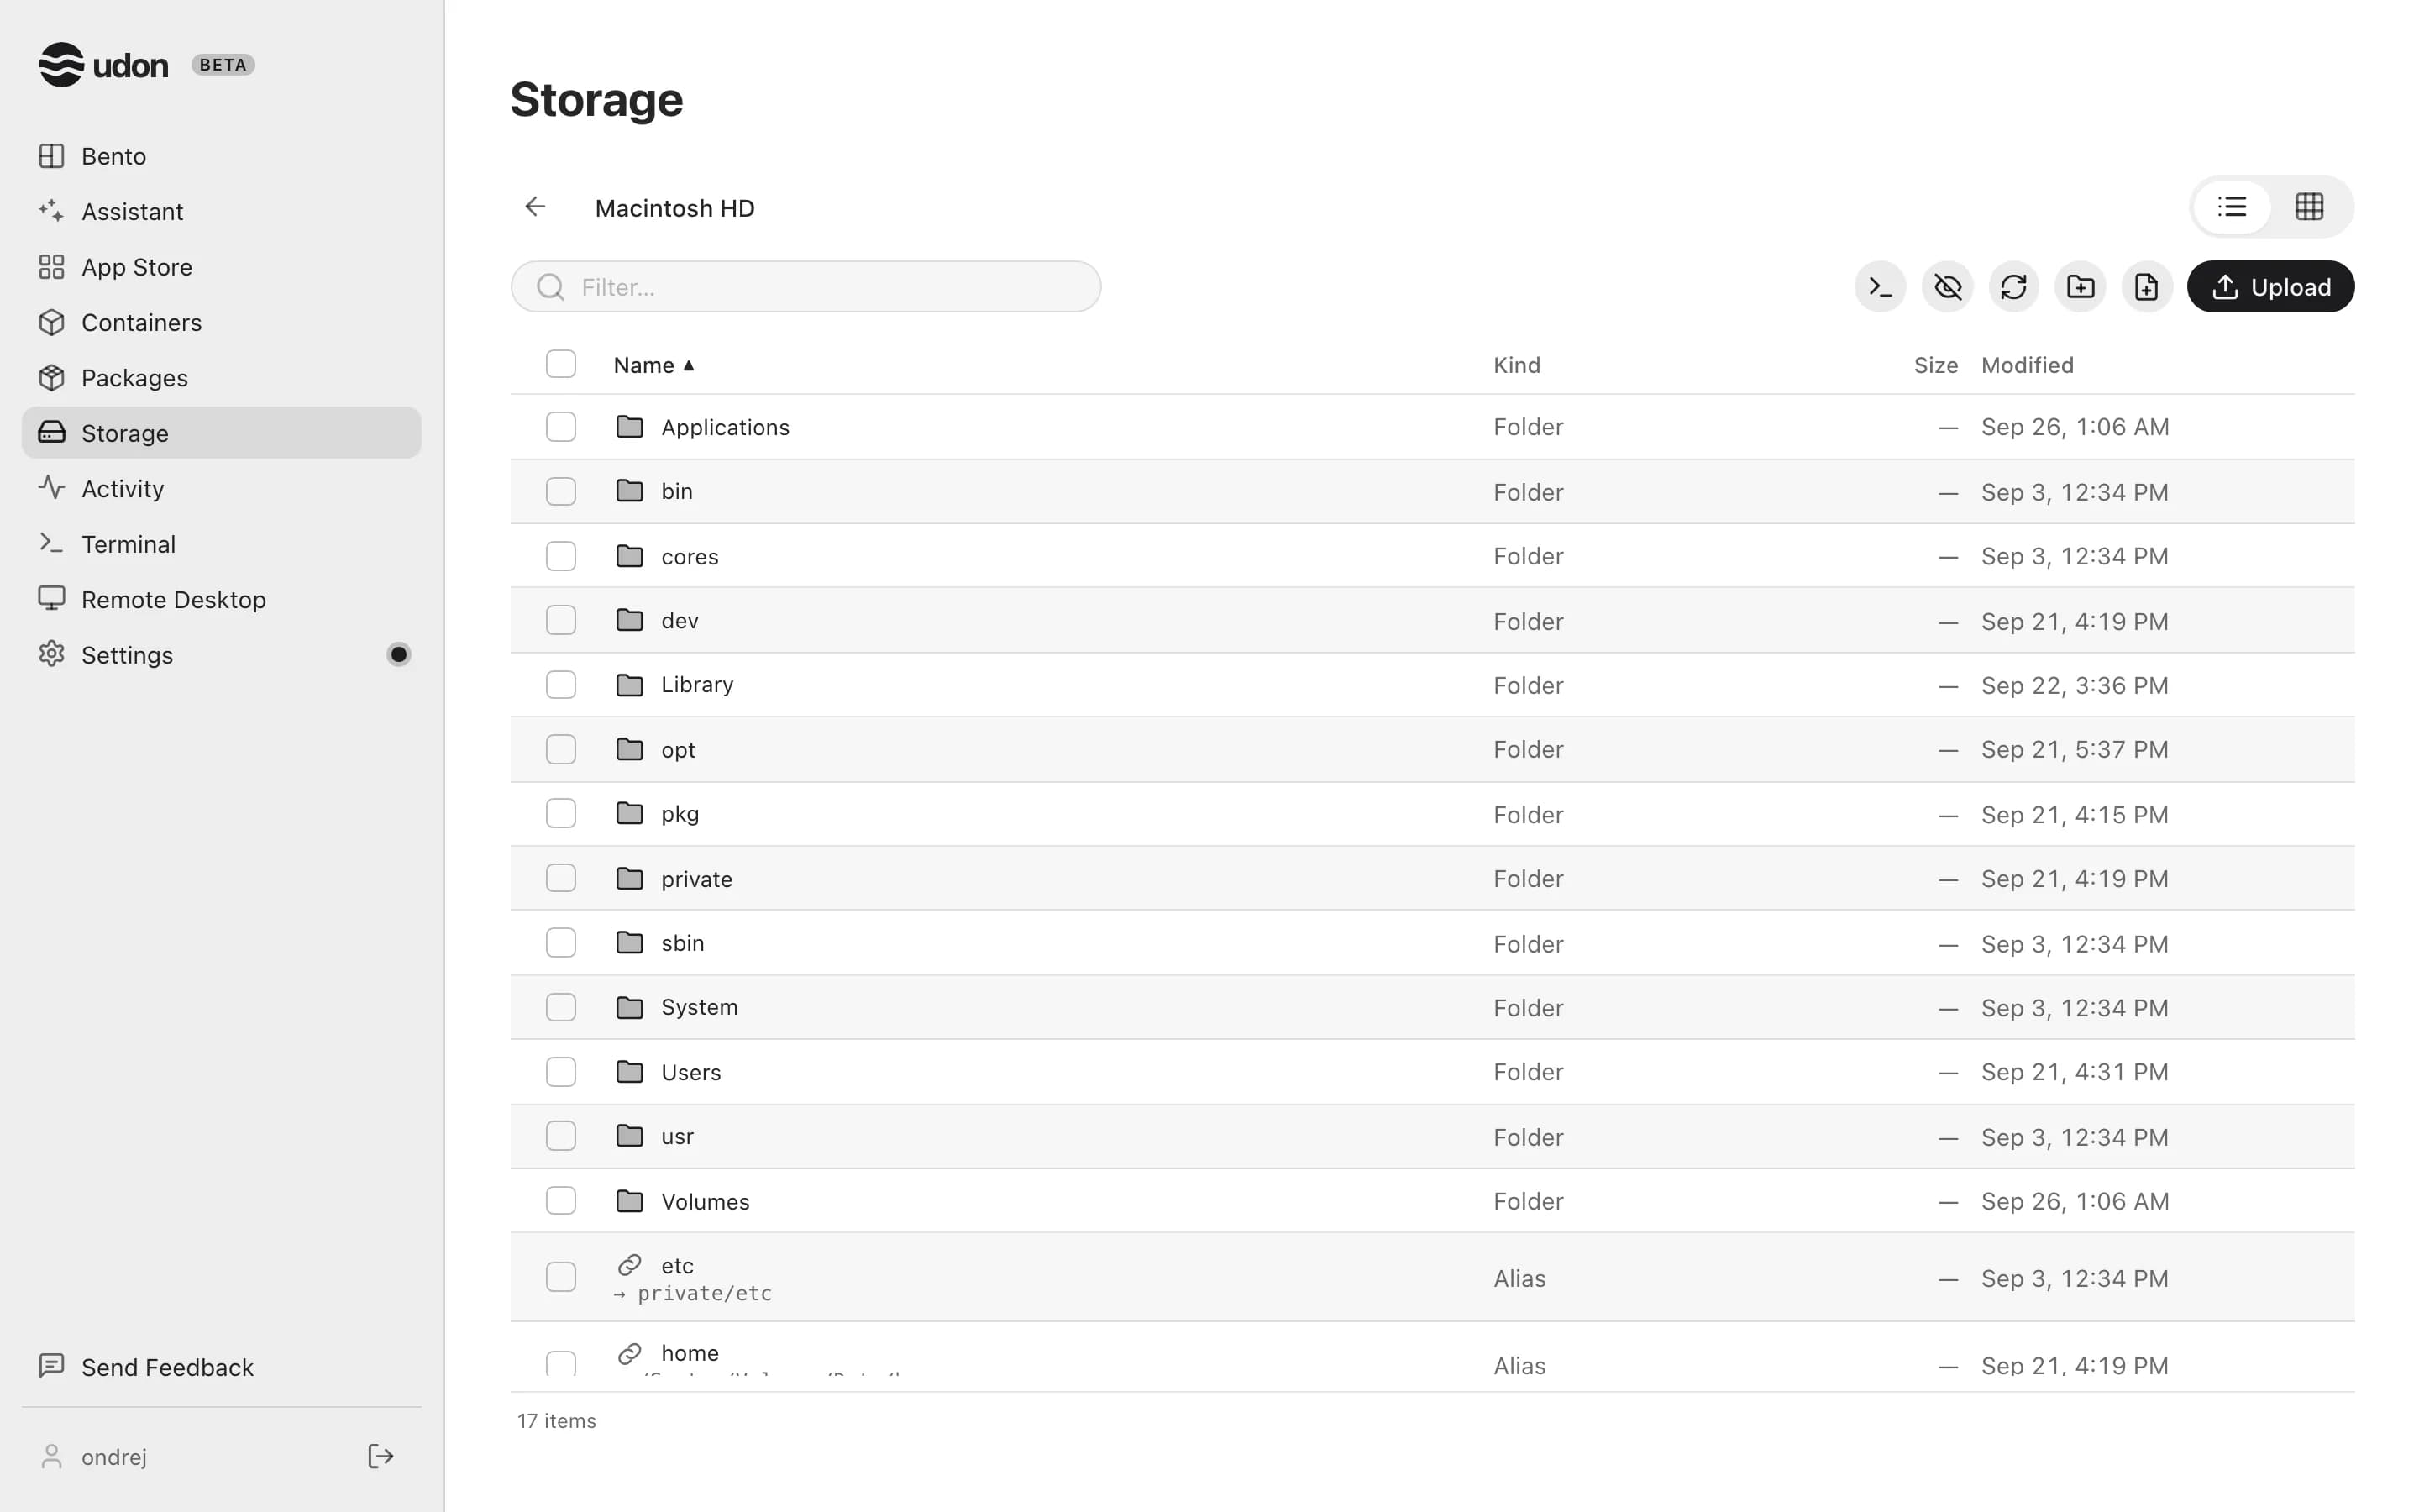Go to App Store section

[x=221, y=267]
